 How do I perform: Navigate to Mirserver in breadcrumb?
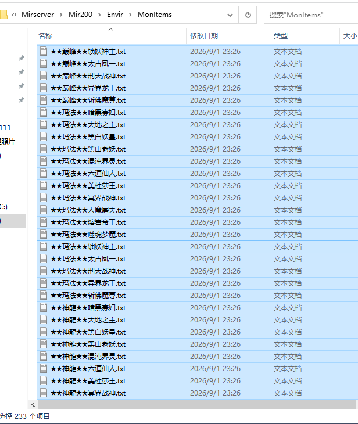[38, 15]
